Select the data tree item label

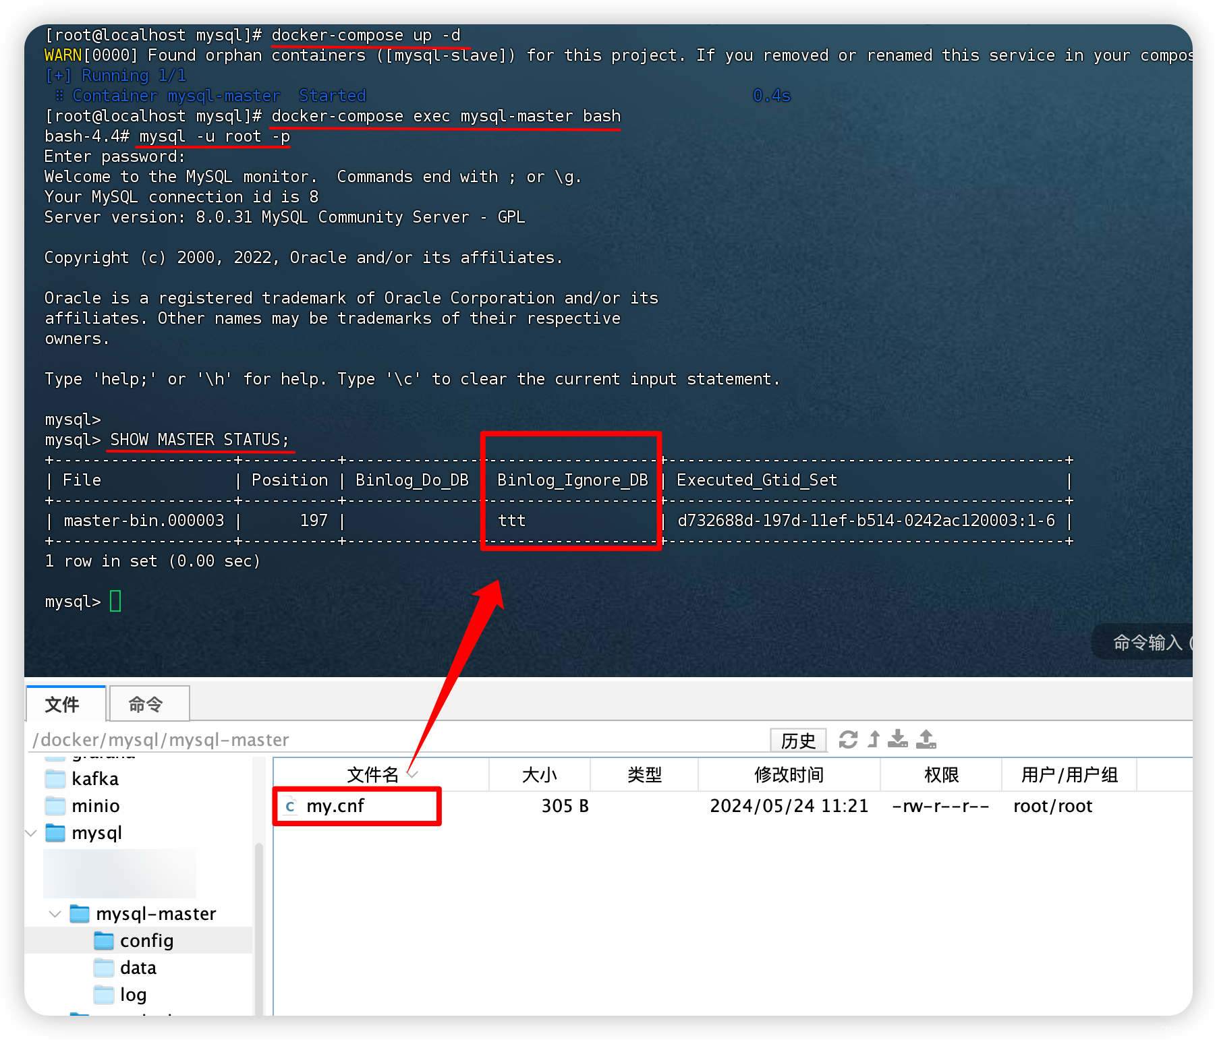(138, 968)
